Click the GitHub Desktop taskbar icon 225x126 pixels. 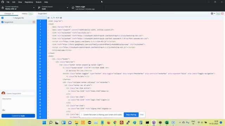click(154, 122)
